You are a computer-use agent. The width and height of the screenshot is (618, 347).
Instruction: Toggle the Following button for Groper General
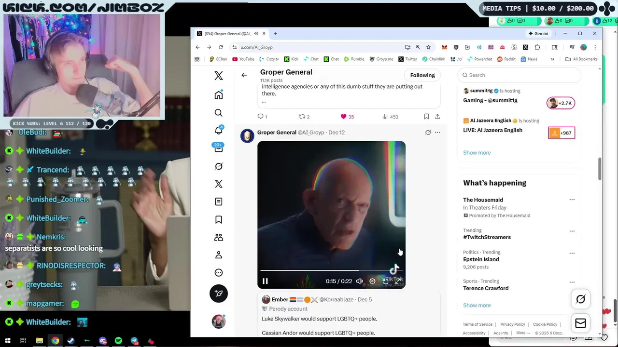click(422, 75)
